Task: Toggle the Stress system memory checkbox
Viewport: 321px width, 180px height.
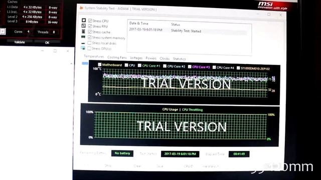Action: pos(89,37)
